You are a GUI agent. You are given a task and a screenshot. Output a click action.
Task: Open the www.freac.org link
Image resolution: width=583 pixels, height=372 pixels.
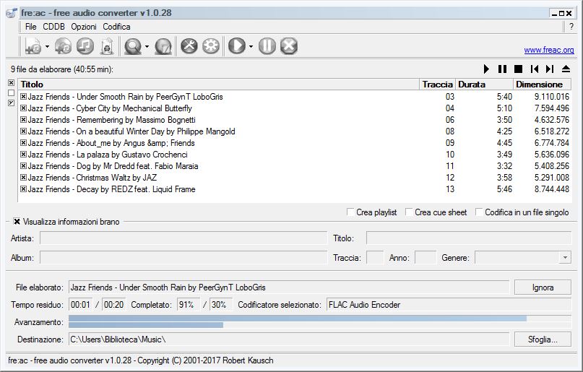549,50
